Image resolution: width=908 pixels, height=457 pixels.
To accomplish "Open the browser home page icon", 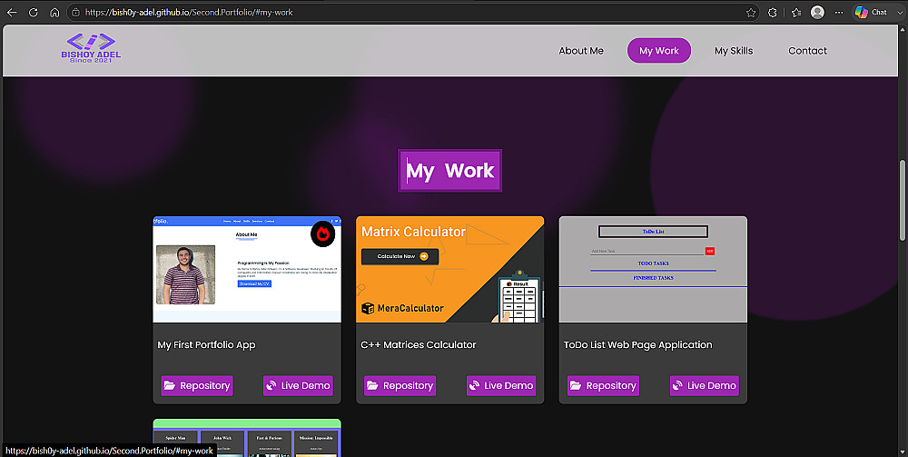I will tap(54, 12).
